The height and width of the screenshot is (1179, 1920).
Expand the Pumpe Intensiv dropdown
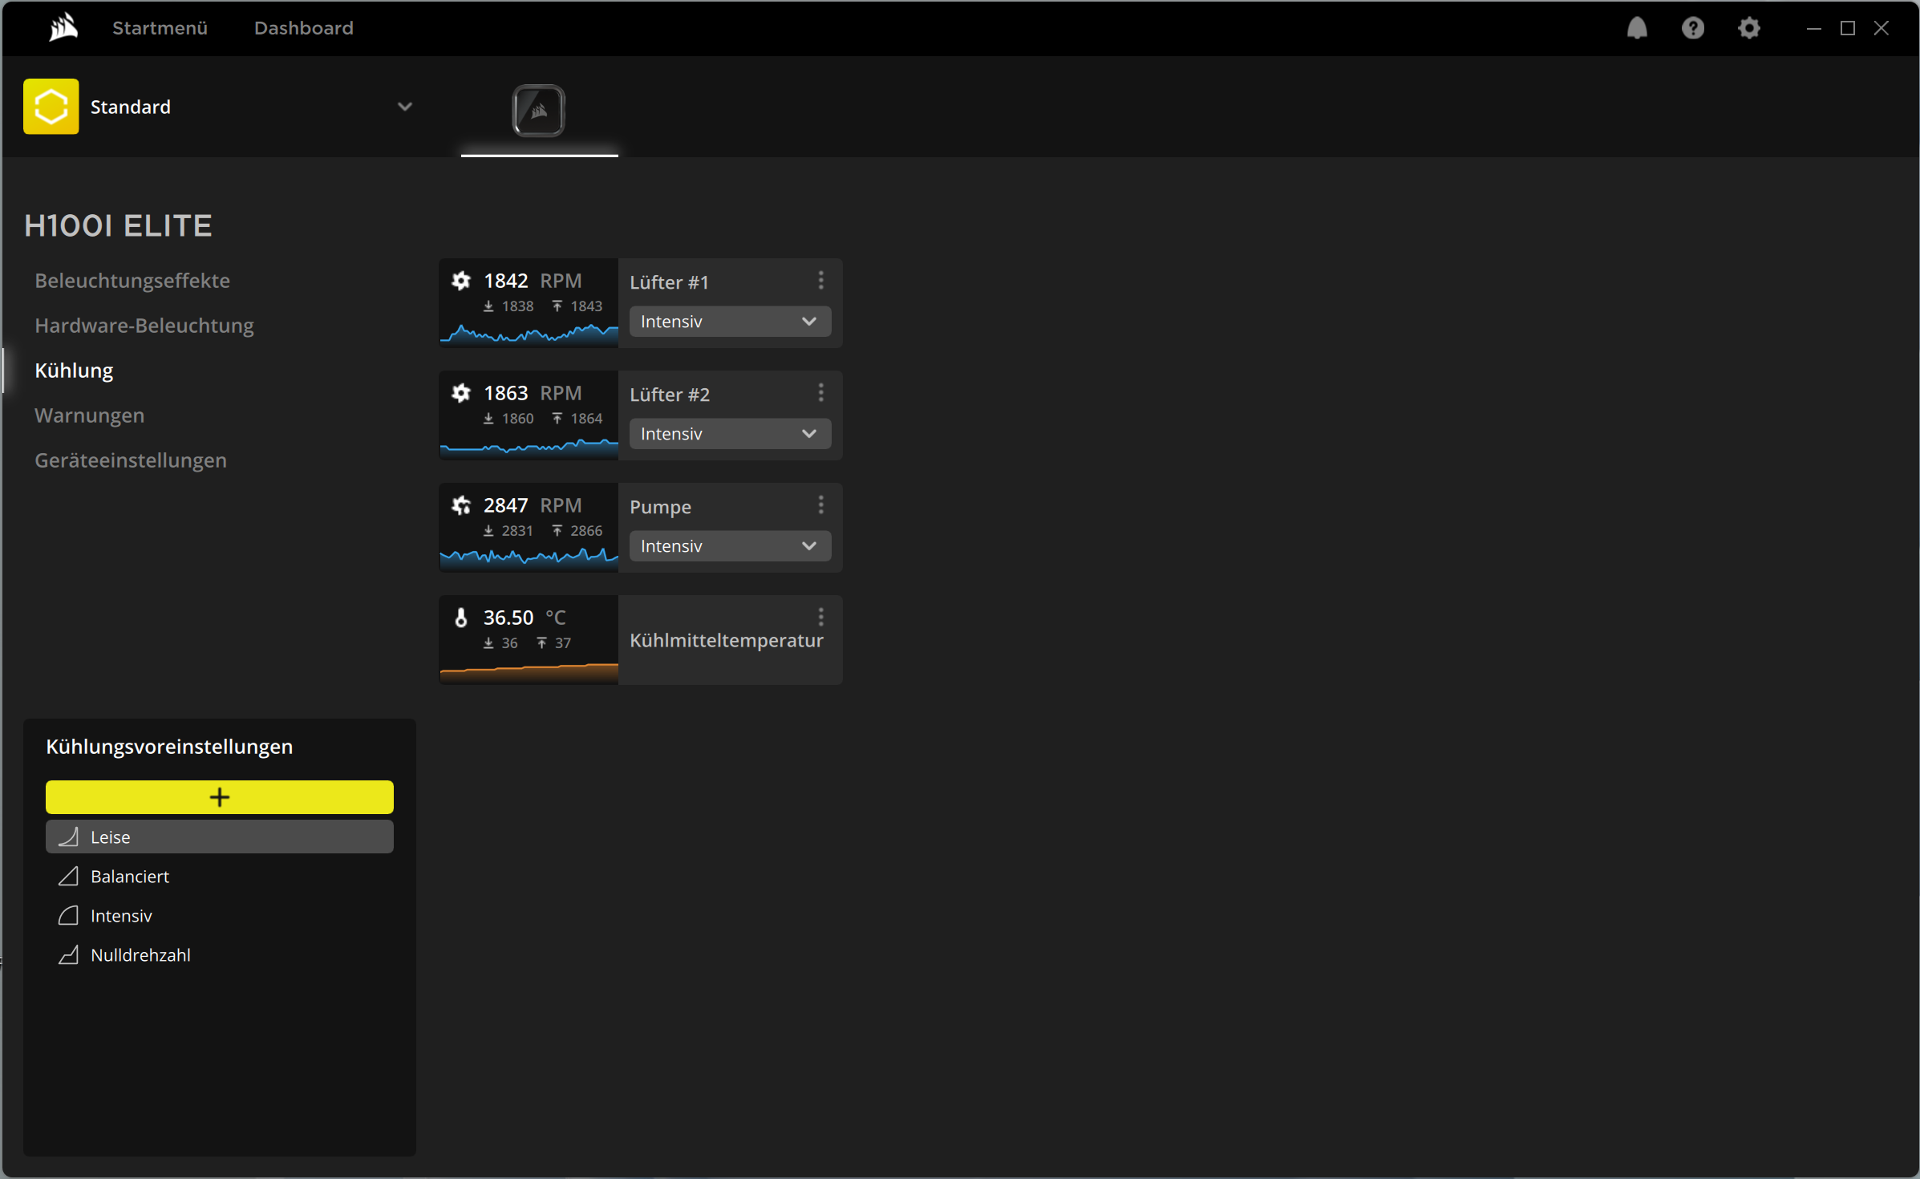[730, 546]
